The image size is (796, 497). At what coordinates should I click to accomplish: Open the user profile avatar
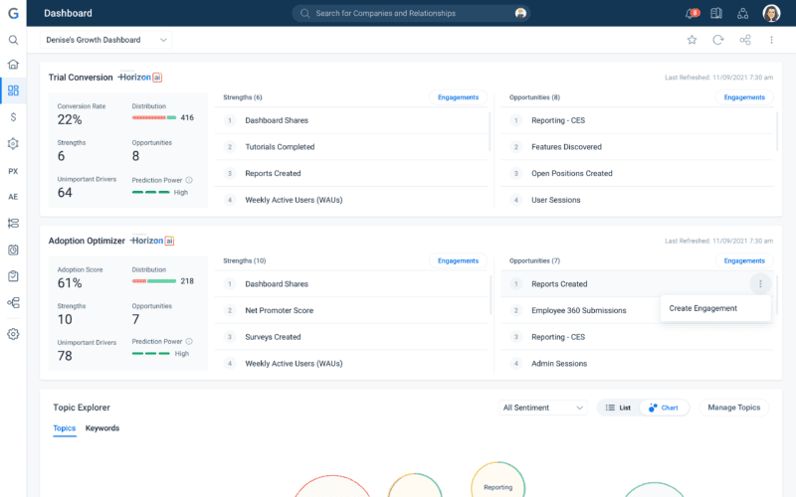(x=771, y=13)
